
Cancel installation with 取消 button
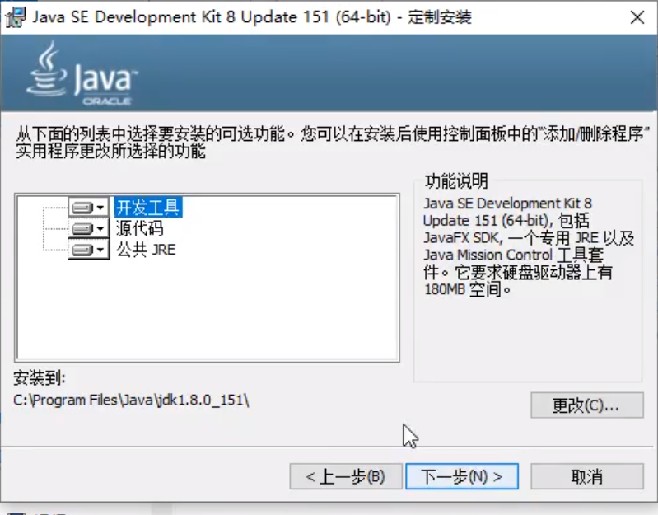pos(586,476)
